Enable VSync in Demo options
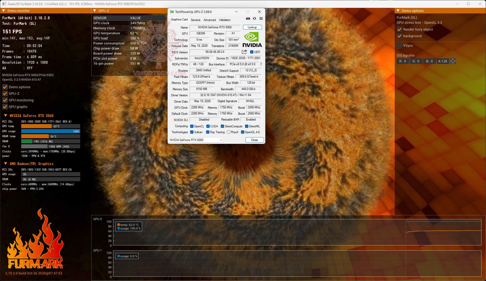486x281 pixels. point(400,45)
